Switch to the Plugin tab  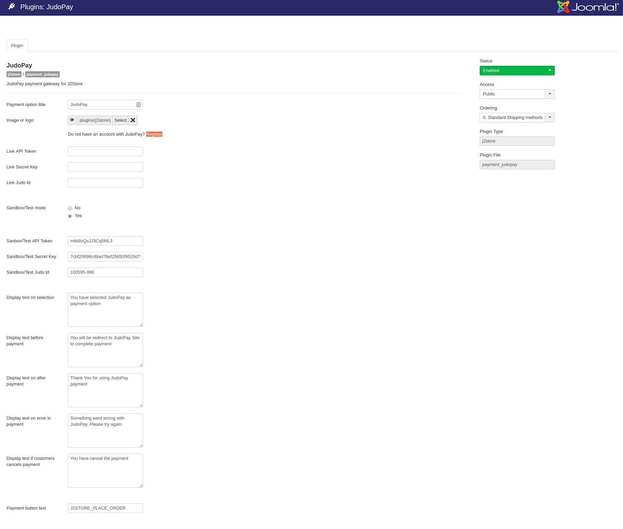tap(17, 46)
